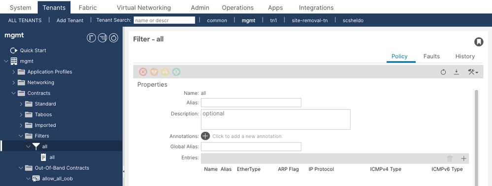The width and height of the screenshot is (492, 186).
Task: Click the mgmt tenant grid icon
Action: click(14, 61)
